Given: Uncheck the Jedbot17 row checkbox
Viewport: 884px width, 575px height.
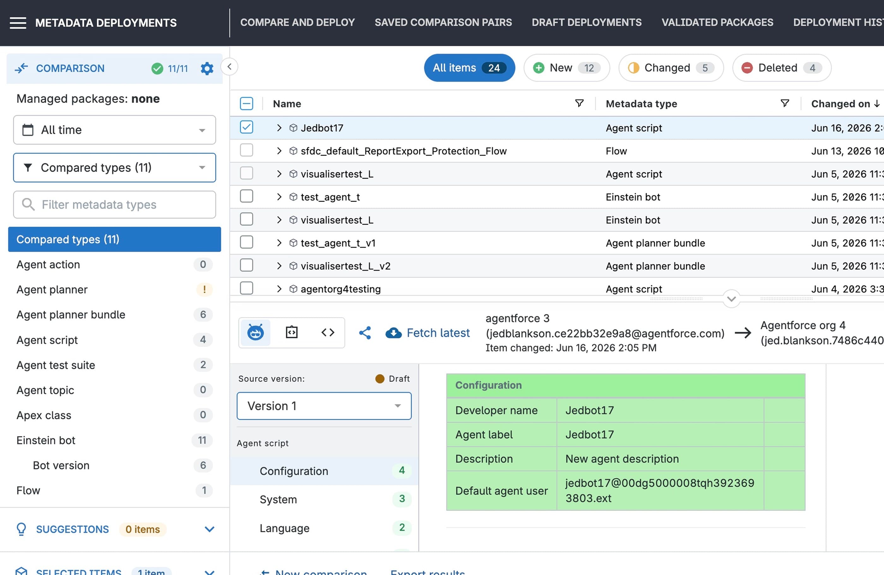Looking at the screenshot, I should coord(246,127).
